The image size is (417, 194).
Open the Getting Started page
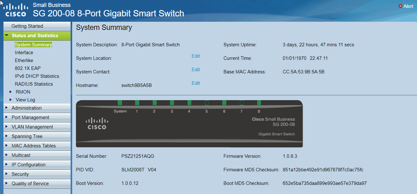click(x=27, y=26)
